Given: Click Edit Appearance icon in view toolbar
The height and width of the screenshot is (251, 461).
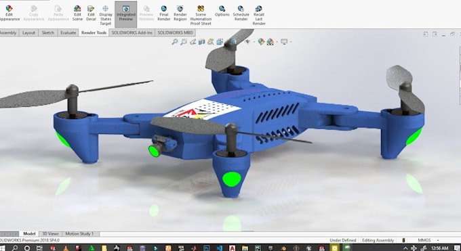Looking at the screenshot, I should point(261,42).
